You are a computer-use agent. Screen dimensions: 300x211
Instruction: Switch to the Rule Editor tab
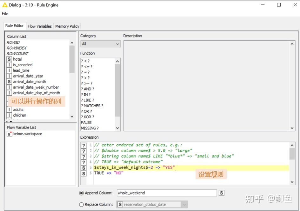(14, 26)
